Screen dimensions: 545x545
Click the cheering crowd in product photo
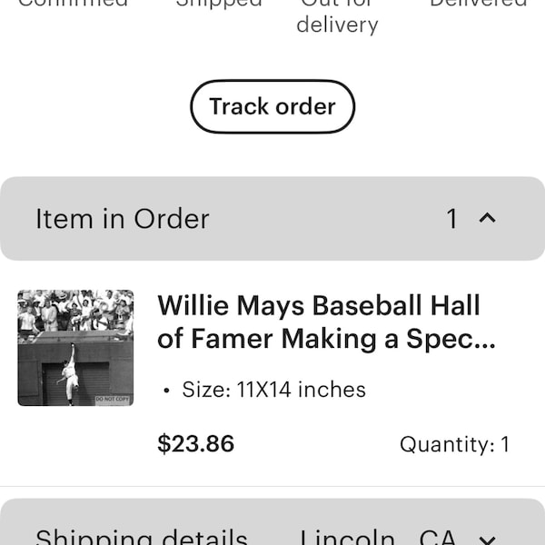pyautogui.click(x=75, y=310)
